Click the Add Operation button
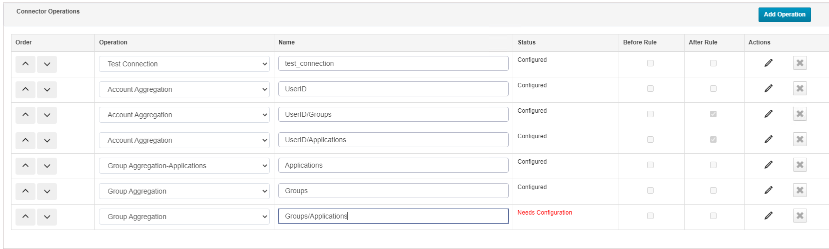829x249 pixels. coord(785,14)
